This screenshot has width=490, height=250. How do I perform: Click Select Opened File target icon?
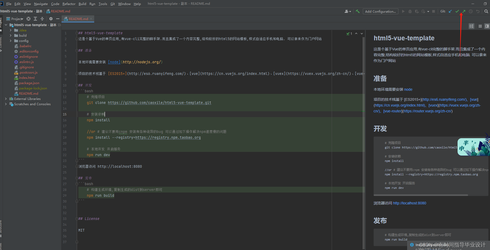pyautogui.click(x=28, y=19)
